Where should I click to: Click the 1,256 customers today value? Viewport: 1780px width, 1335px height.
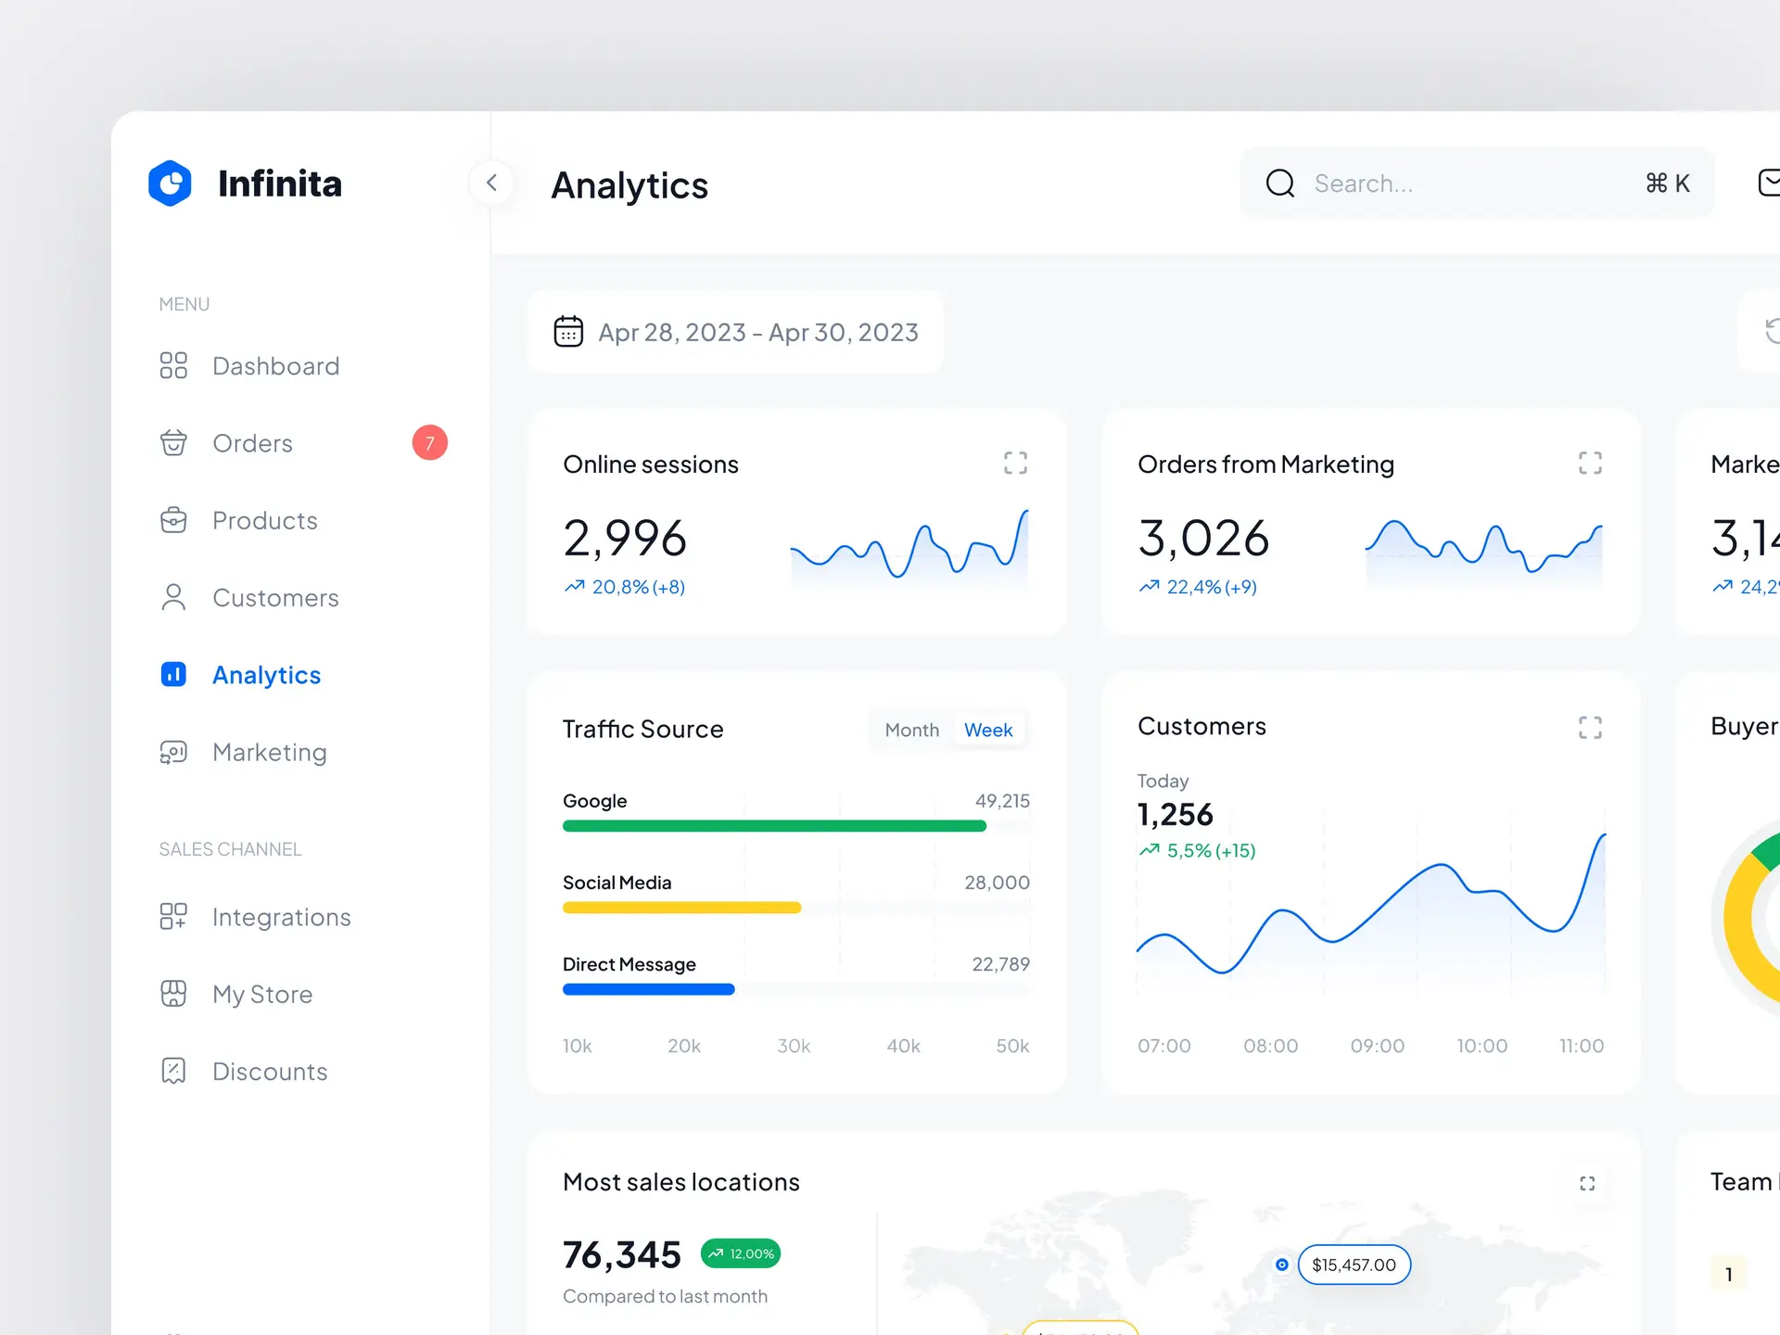1175,814
